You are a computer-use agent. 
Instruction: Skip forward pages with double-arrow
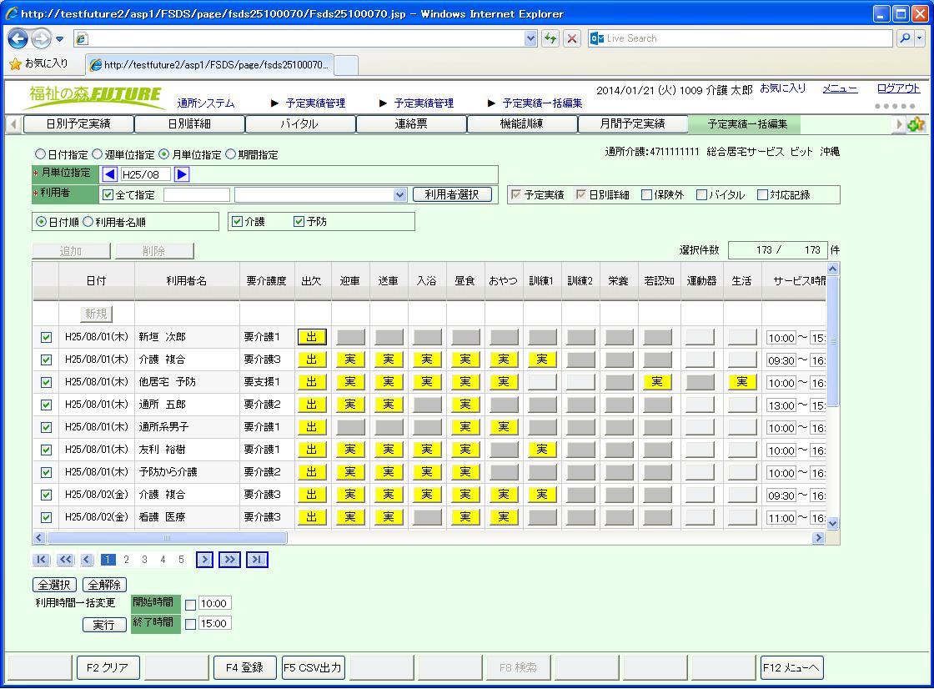(x=230, y=560)
